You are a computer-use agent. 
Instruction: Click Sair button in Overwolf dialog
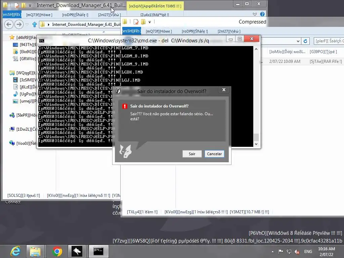click(192, 154)
